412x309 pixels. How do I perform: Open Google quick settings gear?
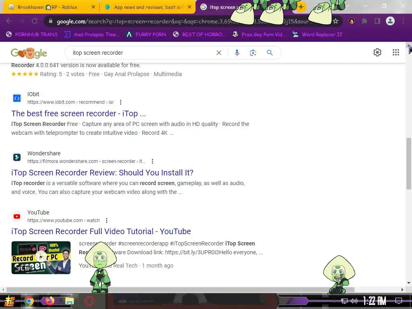coord(377,52)
